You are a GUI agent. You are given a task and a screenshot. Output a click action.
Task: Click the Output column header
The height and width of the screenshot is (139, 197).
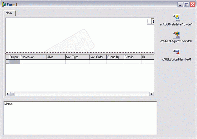(15, 57)
